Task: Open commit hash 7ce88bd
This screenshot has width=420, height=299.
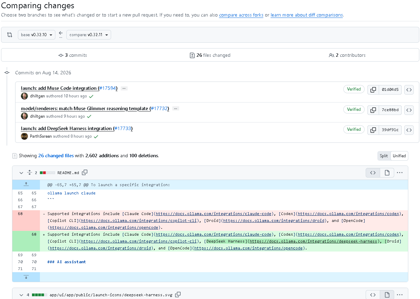Action: click(390, 110)
